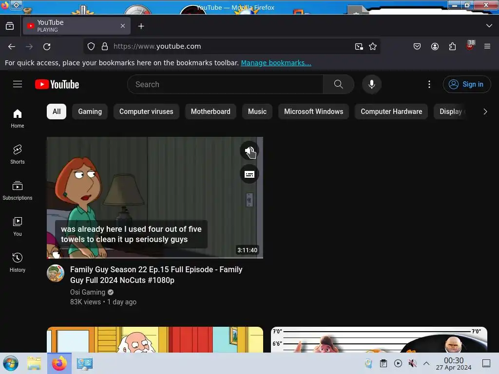
Task: Open picture-in-picture icon in address bar
Action: (x=359, y=46)
